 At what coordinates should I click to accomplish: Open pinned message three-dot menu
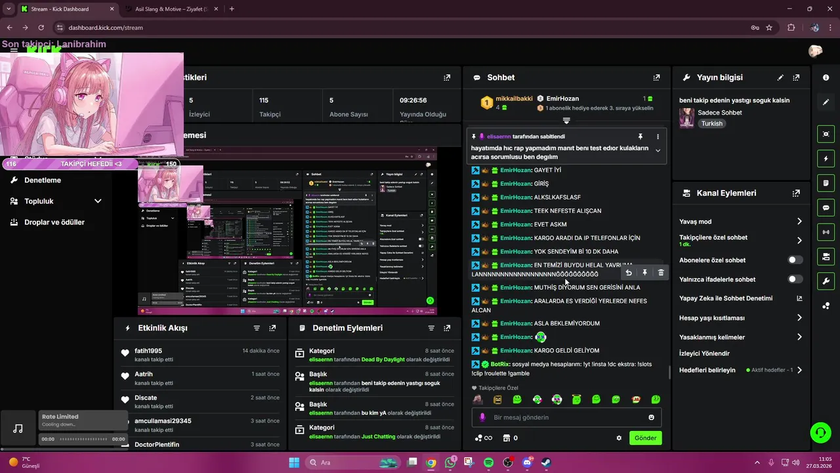(658, 137)
